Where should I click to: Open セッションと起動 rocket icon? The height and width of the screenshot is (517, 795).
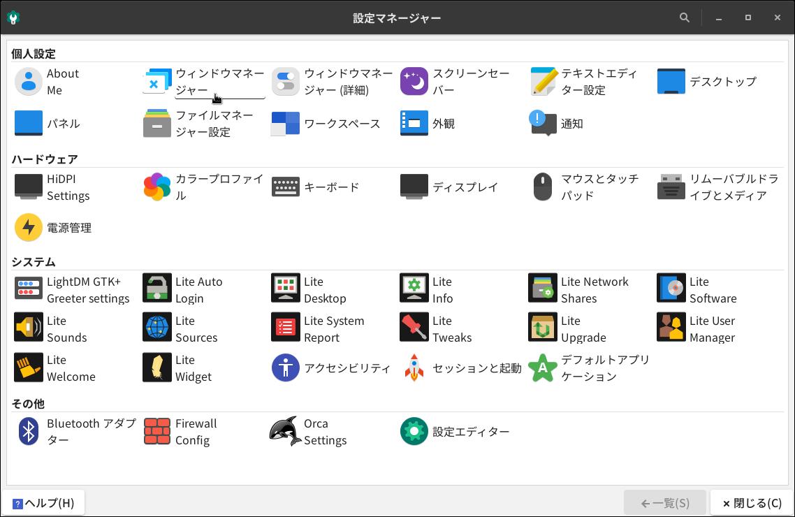click(414, 368)
